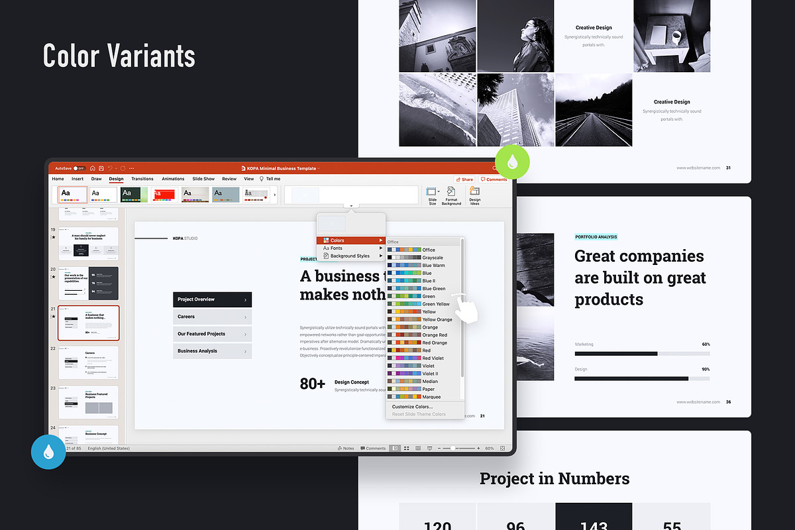
Task: Start the slide show from the status bar
Action: tap(429, 449)
